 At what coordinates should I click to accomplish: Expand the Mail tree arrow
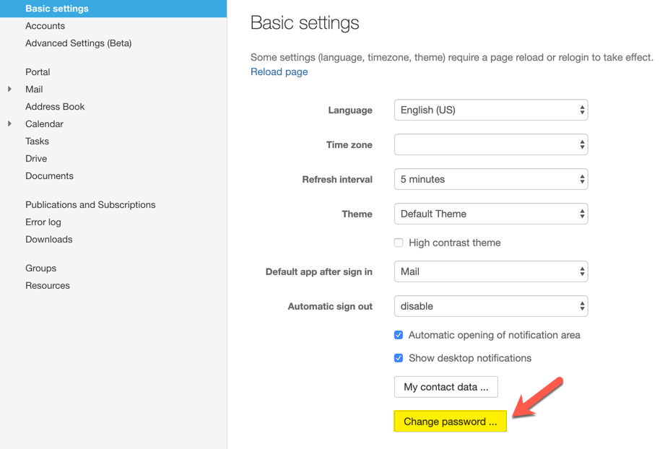click(x=9, y=90)
